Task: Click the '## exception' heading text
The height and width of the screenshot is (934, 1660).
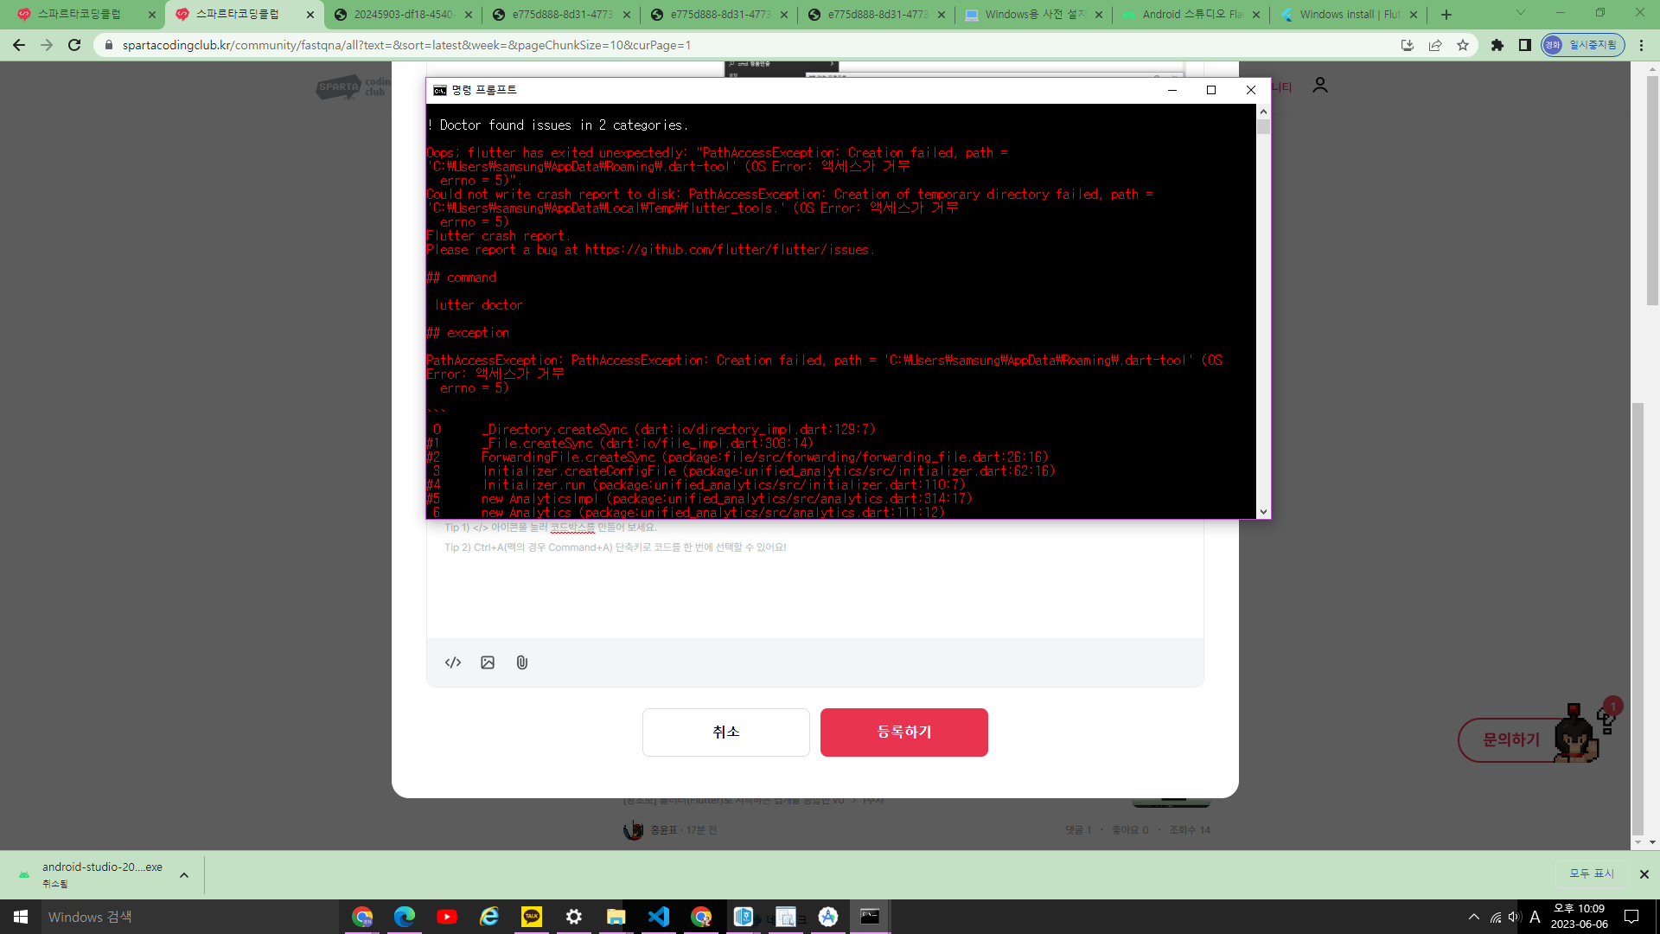Action: coord(468,333)
